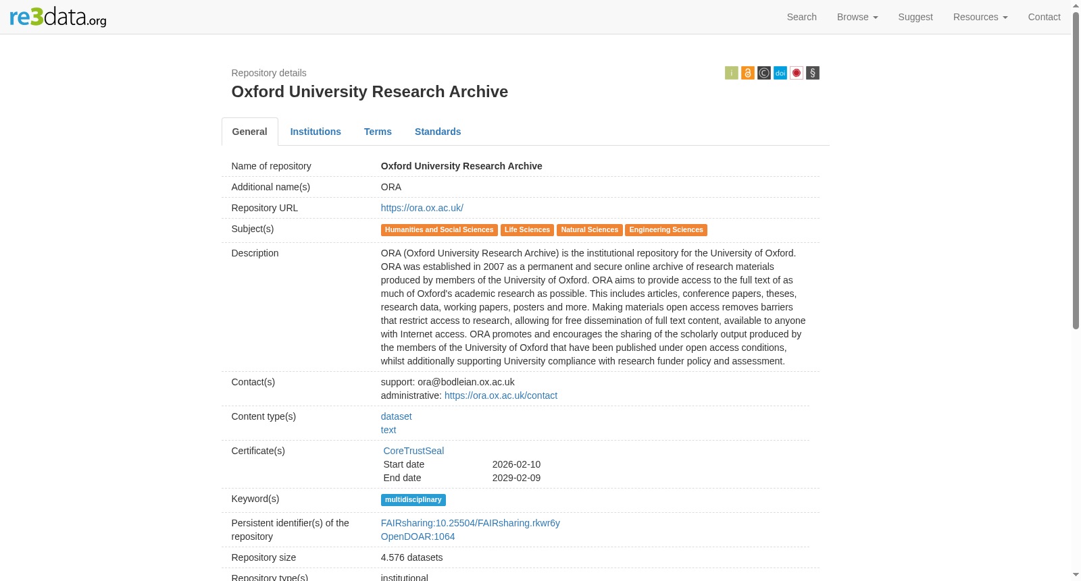Open the FAIRsharing persistent identifier link

[470, 523]
